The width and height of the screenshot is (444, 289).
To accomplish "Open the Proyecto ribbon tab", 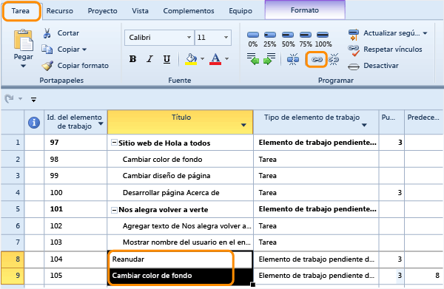I will [x=103, y=11].
